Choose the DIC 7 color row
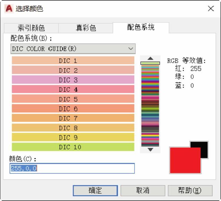 [x=73, y=118]
